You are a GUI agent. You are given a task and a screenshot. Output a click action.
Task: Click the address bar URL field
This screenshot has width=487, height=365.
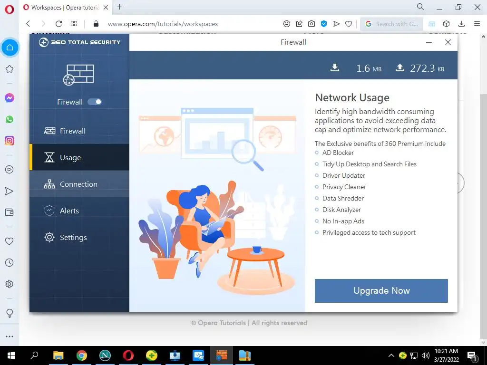(163, 24)
